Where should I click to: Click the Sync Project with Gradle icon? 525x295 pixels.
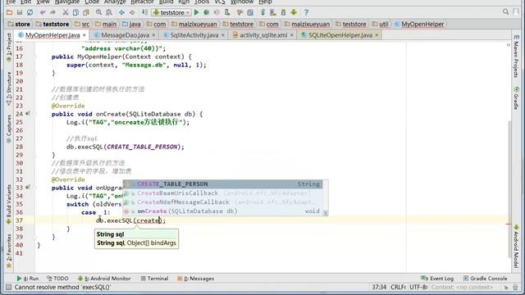point(262,13)
